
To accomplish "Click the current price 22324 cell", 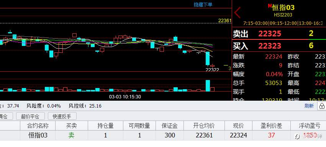I will pos(239,136).
